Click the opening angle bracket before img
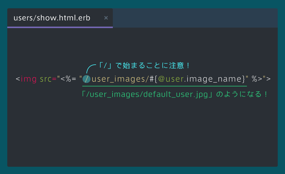The image size is (285, 174). pyautogui.click(x=18, y=79)
